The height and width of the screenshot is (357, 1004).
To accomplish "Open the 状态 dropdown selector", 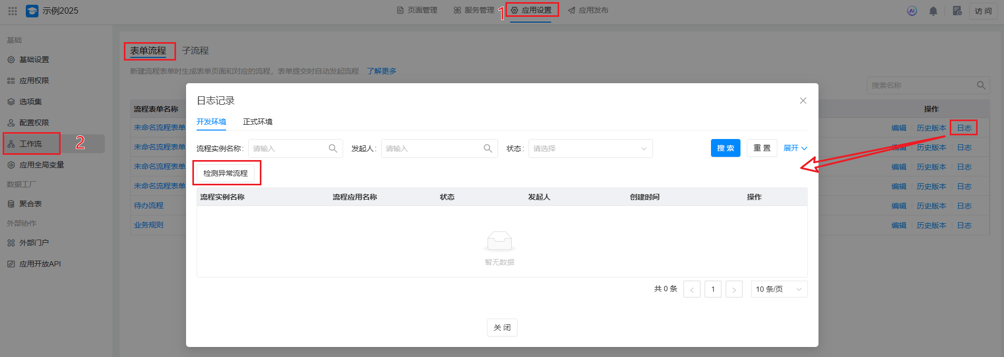I will click(x=590, y=148).
